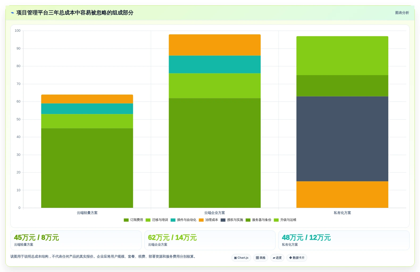Click the y-axis value 100
The height and width of the screenshot is (272, 420).
point(18,31)
